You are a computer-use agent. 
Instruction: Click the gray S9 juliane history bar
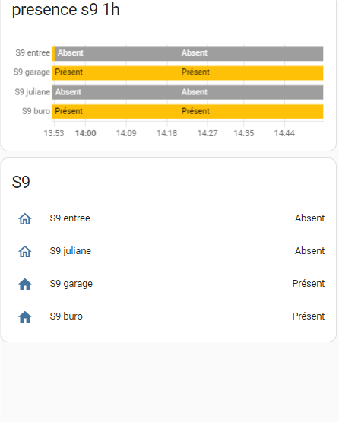(188, 93)
